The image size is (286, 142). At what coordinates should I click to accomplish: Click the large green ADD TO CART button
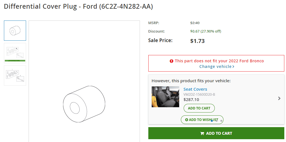click(x=216, y=133)
